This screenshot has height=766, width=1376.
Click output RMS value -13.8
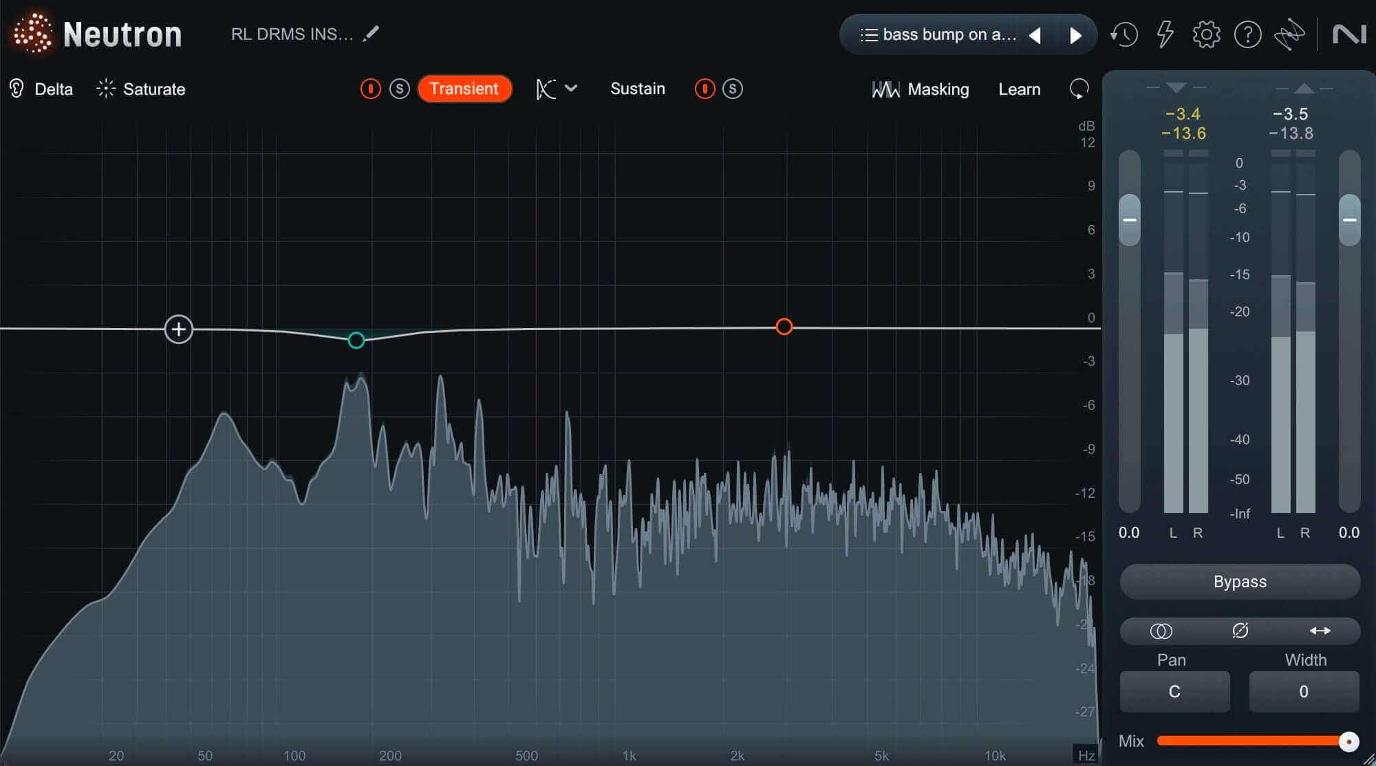coord(1291,133)
